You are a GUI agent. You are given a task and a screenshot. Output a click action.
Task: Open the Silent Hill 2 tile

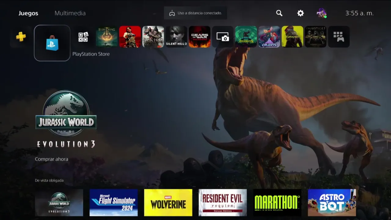[x=176, y=37]
